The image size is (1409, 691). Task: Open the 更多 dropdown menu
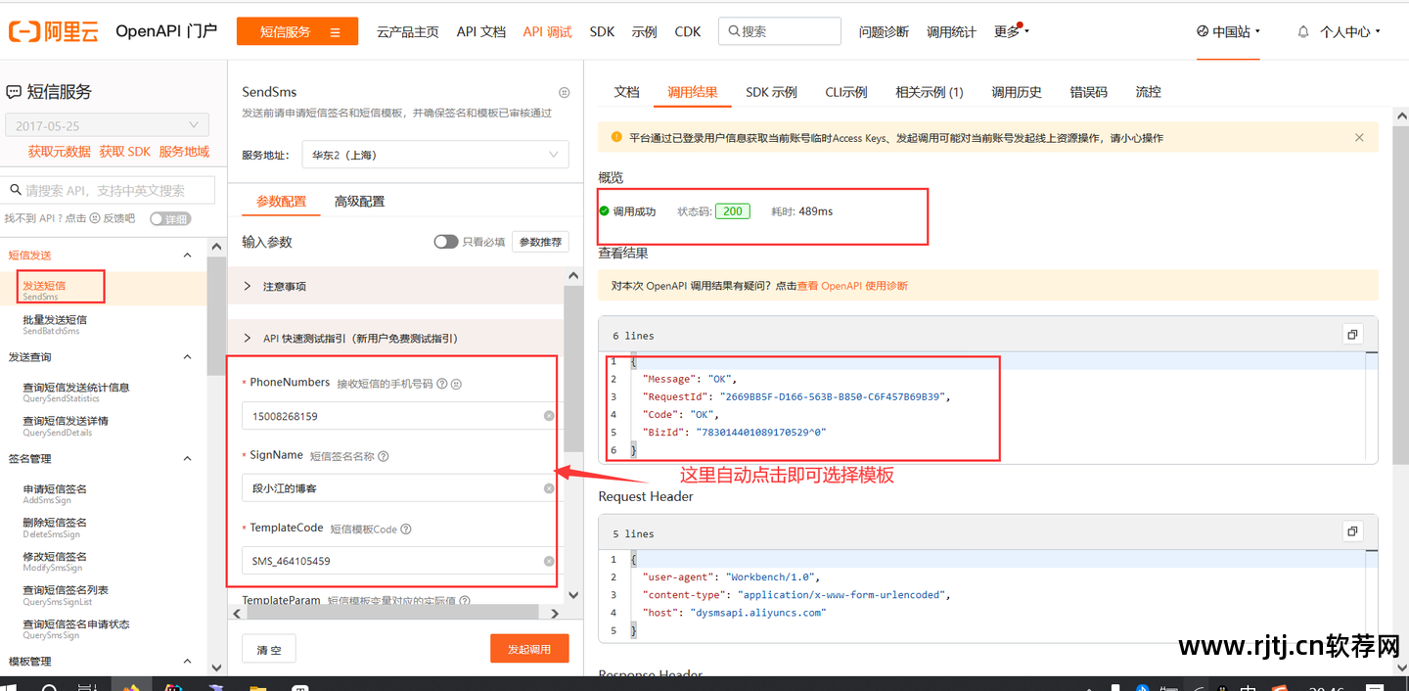1011,31
